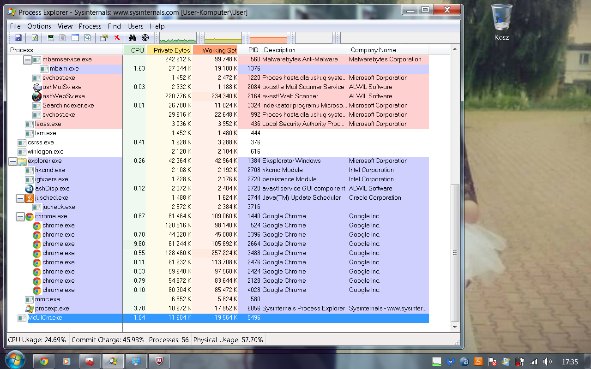Open the Process menu
591x369 pixels.
[90, 26]
